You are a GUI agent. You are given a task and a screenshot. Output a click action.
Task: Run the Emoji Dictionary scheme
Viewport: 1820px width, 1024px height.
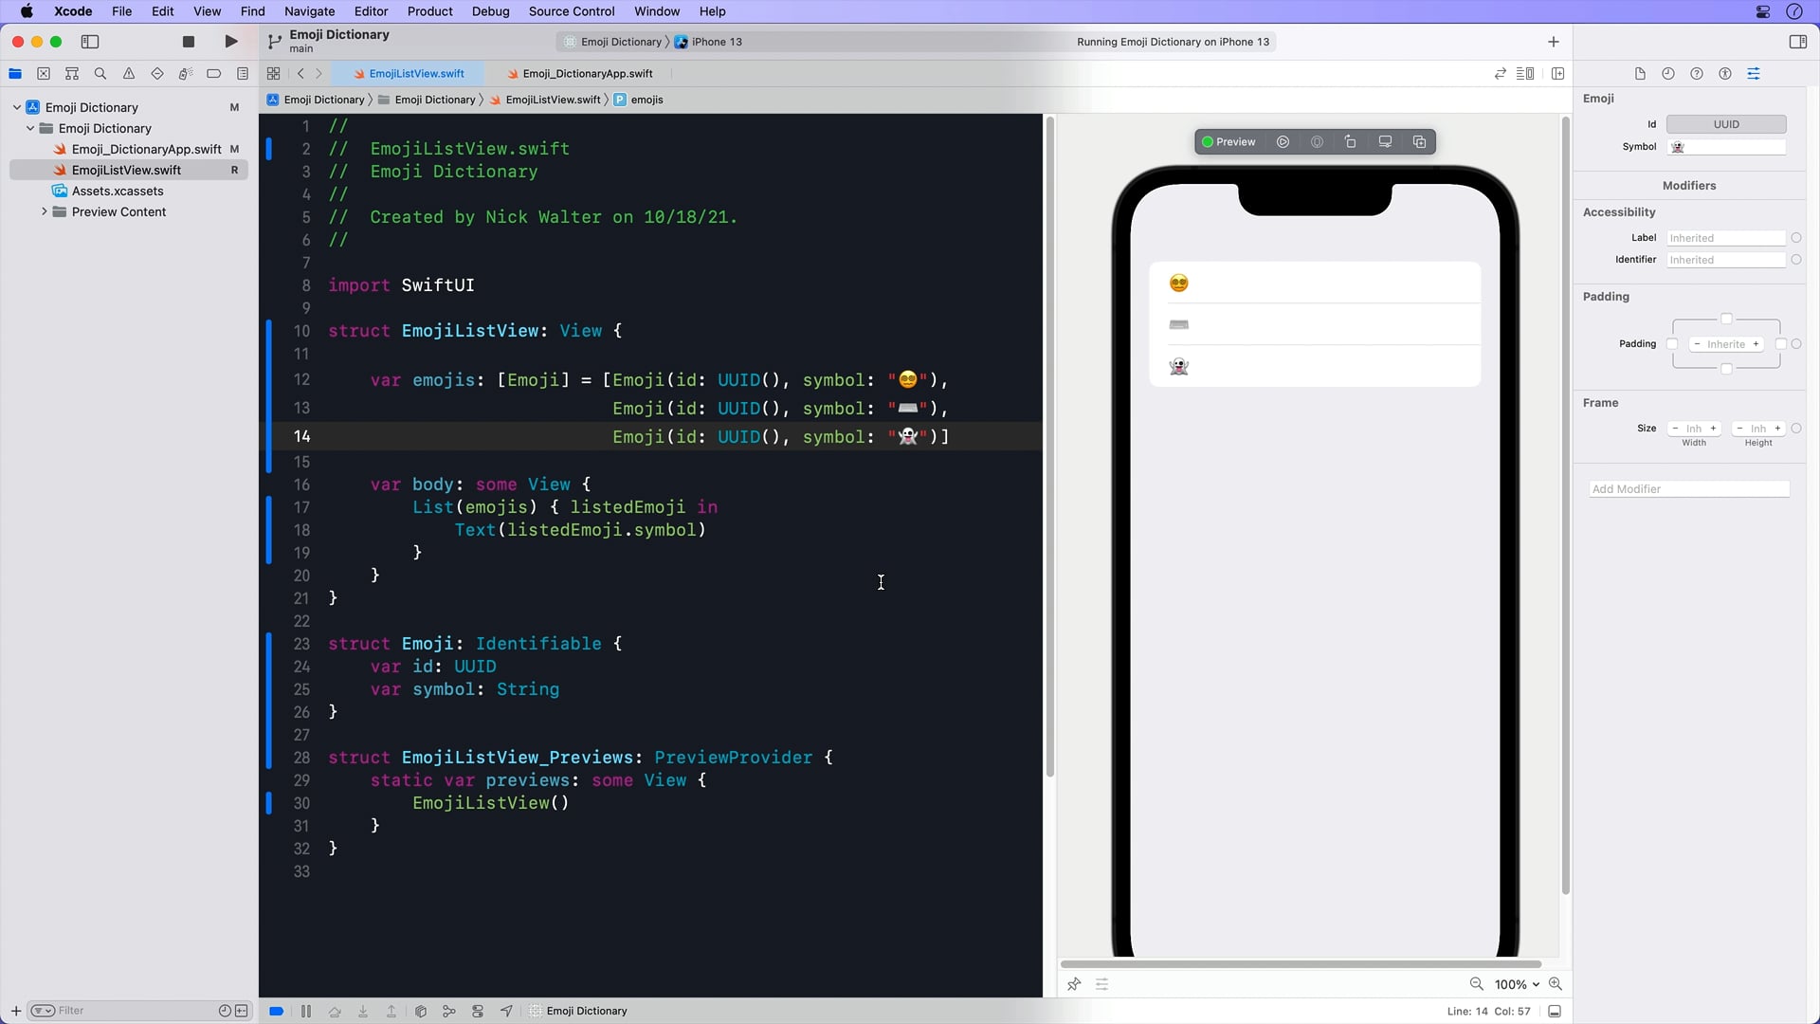pyautogui.click(x=231, y=42)
